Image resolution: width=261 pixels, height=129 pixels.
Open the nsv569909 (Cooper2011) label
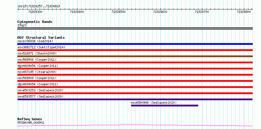37,78
